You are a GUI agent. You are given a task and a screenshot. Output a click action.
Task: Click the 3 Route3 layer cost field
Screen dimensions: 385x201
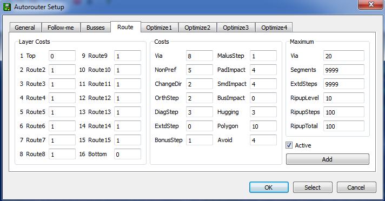[62, 84]
